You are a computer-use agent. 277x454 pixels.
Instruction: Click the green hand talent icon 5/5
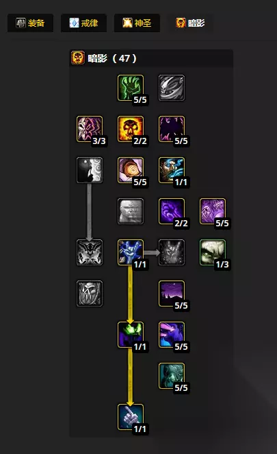pyautogui.click(x=131, y=88)
